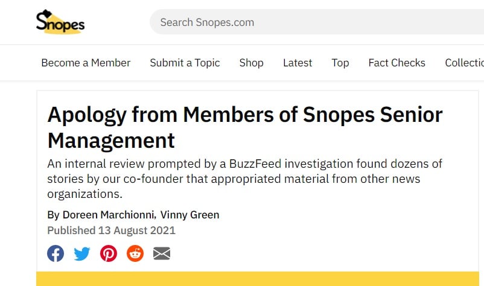Click the article subtitle summary text
This screenshot has width=484, height=286.
(235, 179)
